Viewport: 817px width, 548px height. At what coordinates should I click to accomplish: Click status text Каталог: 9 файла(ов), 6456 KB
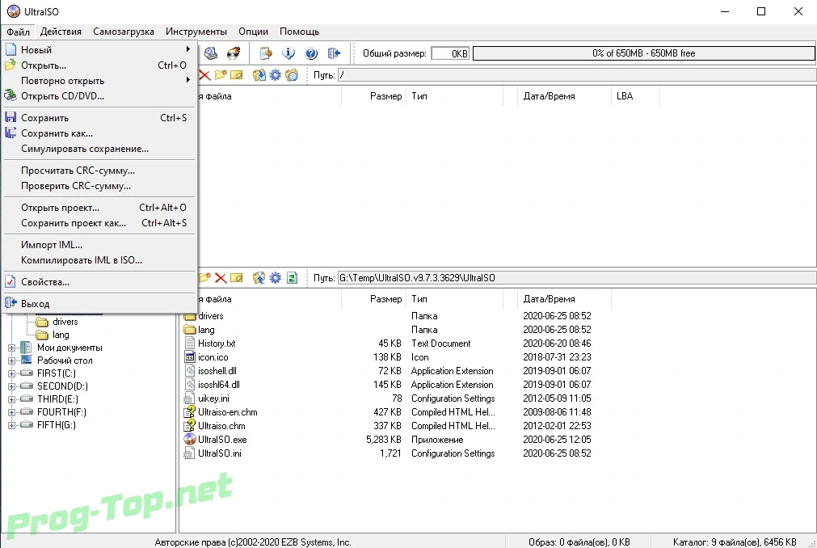(734, 542)
